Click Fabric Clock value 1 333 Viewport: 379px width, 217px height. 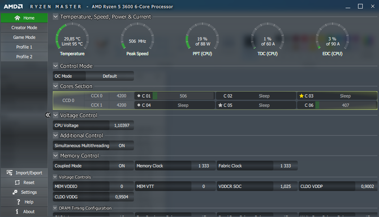[286, 166]
